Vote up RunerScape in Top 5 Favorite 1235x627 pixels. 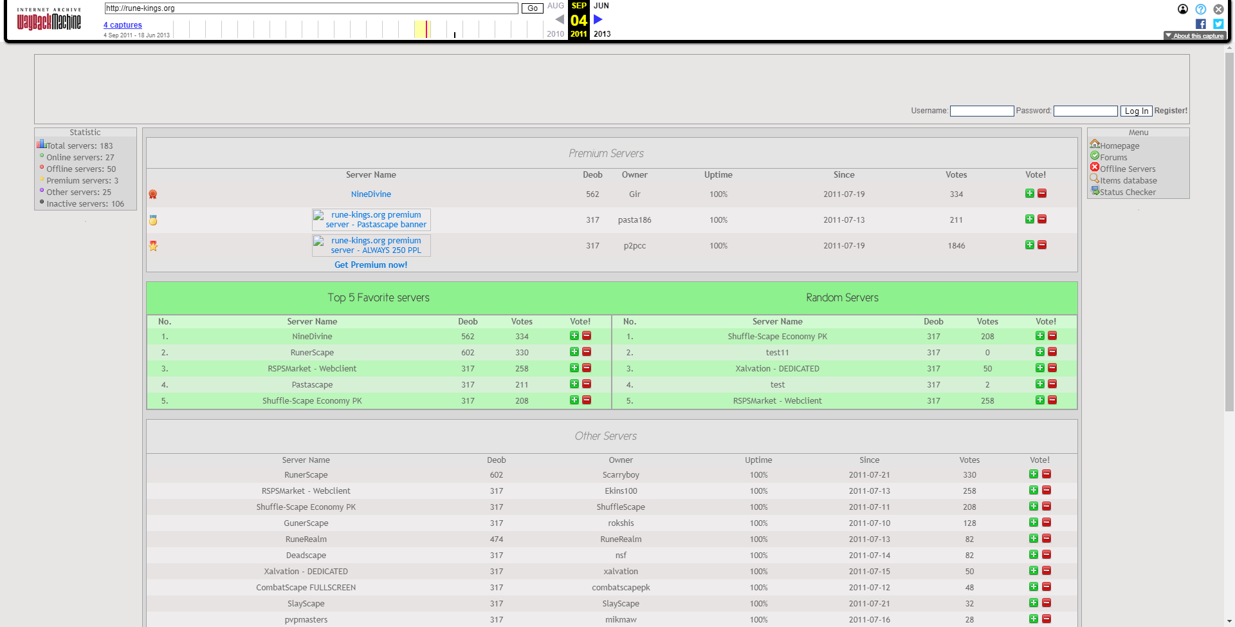pyautogui.click(x=574, y=351)
